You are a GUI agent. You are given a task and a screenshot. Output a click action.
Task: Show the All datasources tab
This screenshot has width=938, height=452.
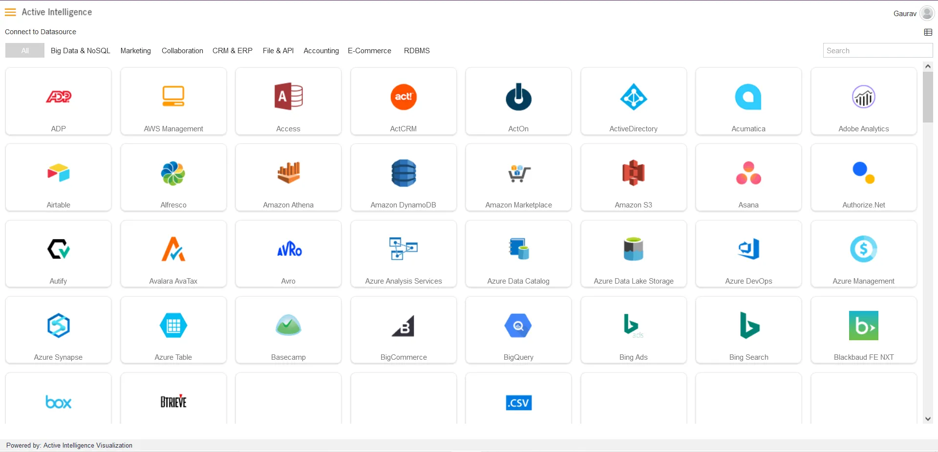[25, 50]
